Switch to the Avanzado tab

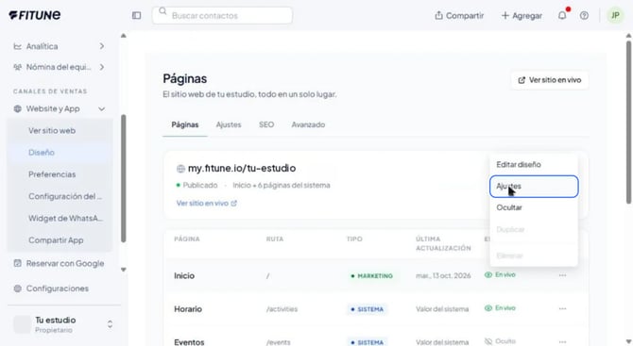click(x=308, y=124)
